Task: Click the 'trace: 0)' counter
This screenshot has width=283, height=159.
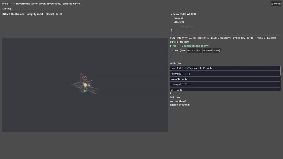Action: click(x=185, y=42)
